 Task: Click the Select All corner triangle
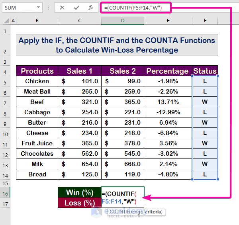point(6,21)
